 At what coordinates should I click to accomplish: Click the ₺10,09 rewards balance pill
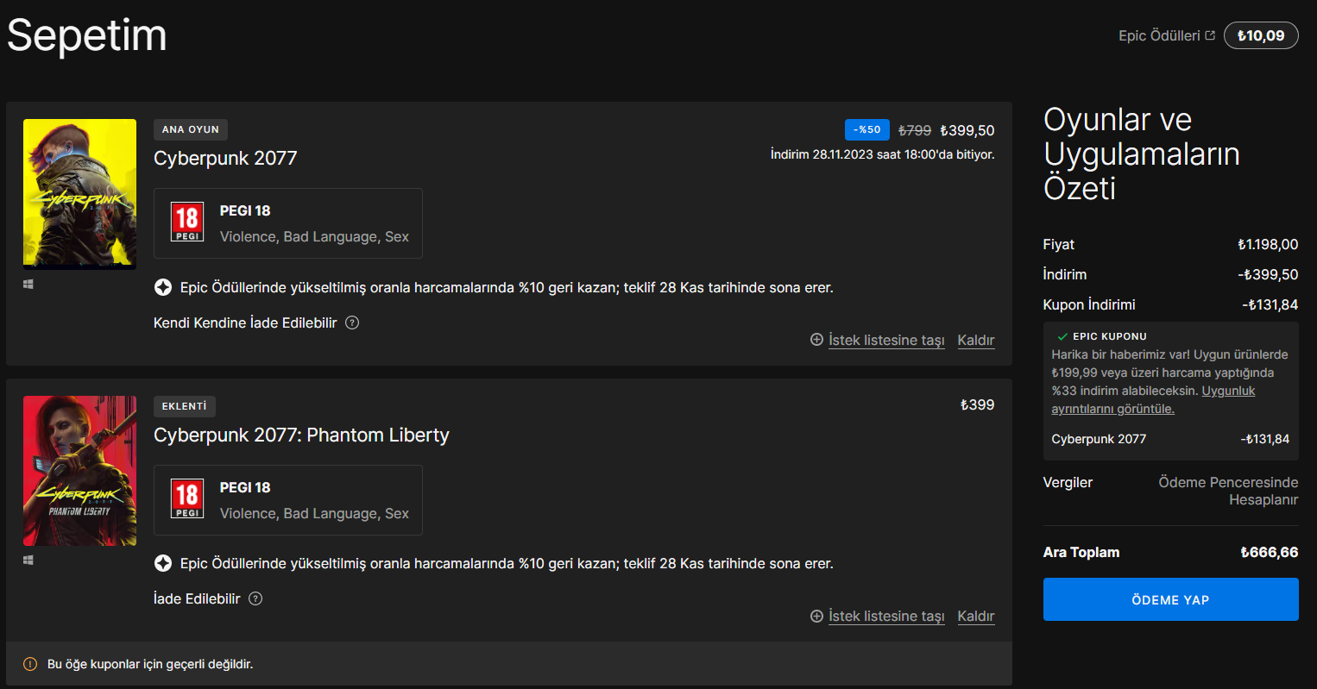point(1261,35)
